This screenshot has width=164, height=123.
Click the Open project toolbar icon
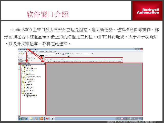(22, 54)
